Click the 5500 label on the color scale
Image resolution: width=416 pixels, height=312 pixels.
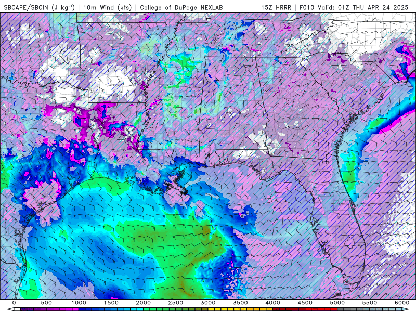coord(370,303)
